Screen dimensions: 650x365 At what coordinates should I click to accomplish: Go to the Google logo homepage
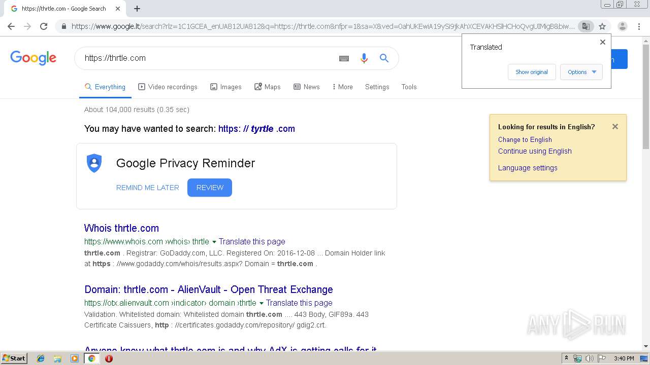point(33,58)
